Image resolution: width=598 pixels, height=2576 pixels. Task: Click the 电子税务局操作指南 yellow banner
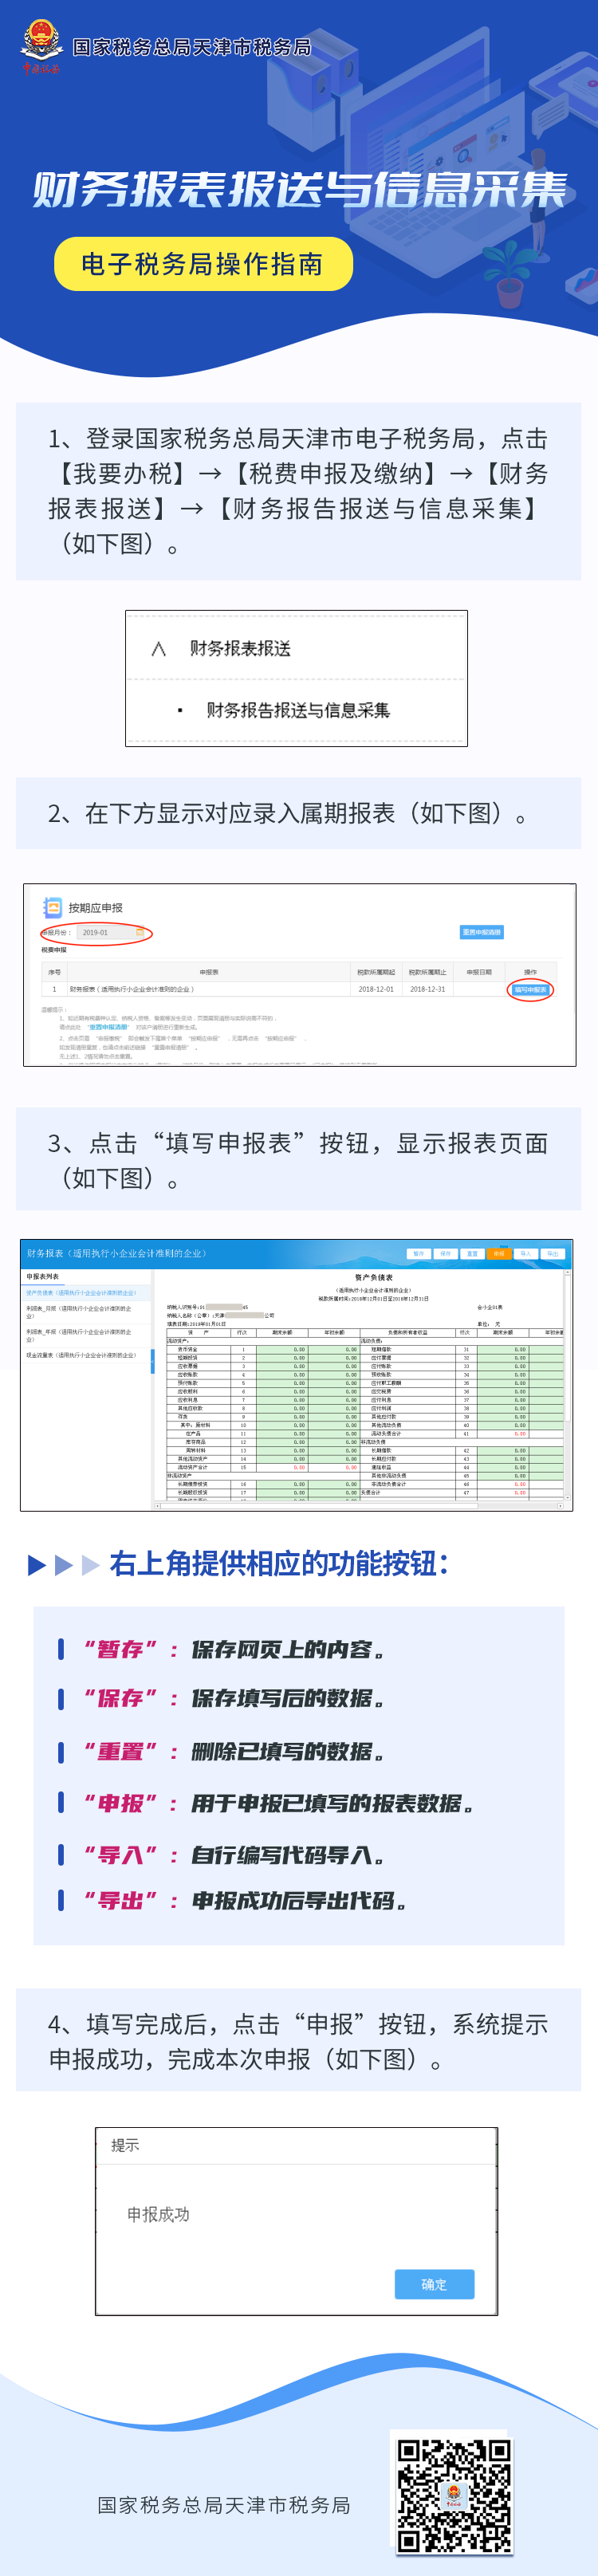point(203,264)
